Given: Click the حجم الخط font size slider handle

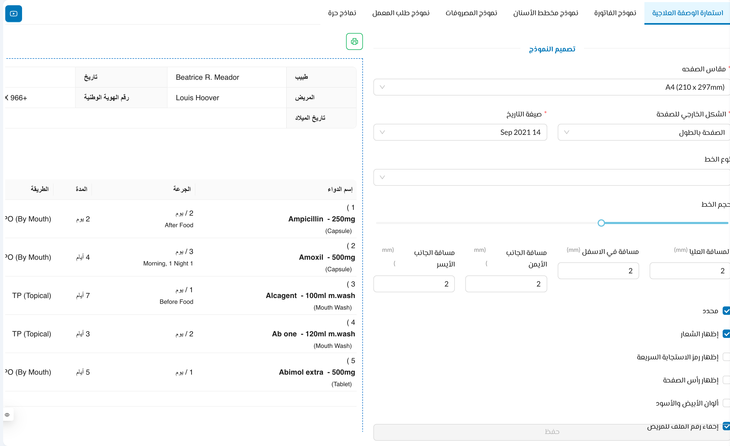Looking at the screenshot, I should [601, 223].
